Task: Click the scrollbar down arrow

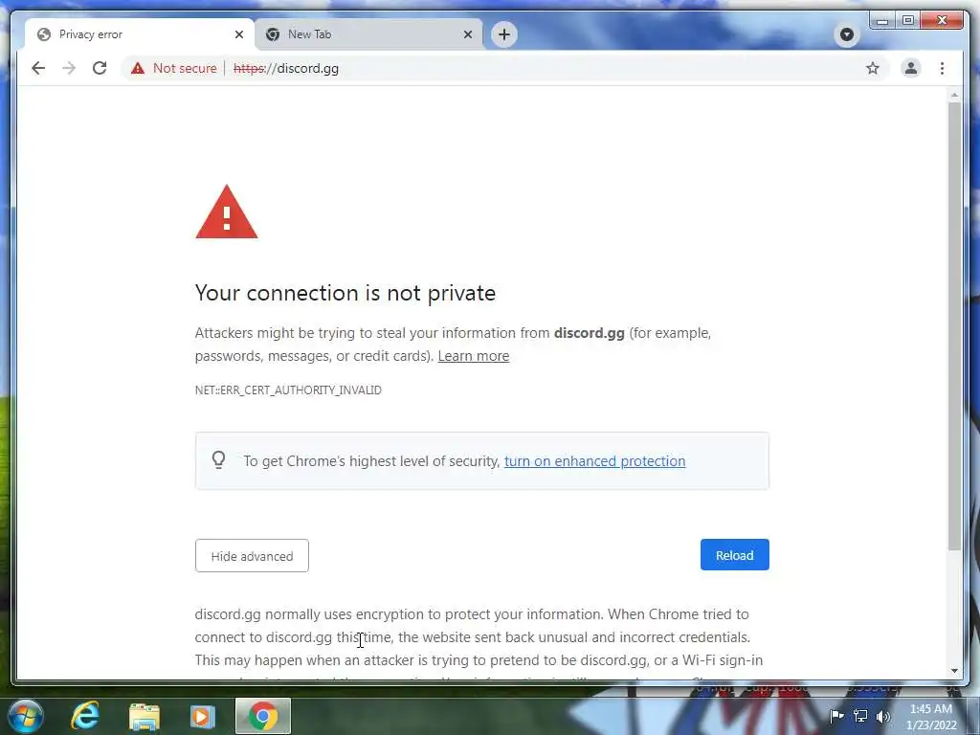Action: tap(954, 671)
